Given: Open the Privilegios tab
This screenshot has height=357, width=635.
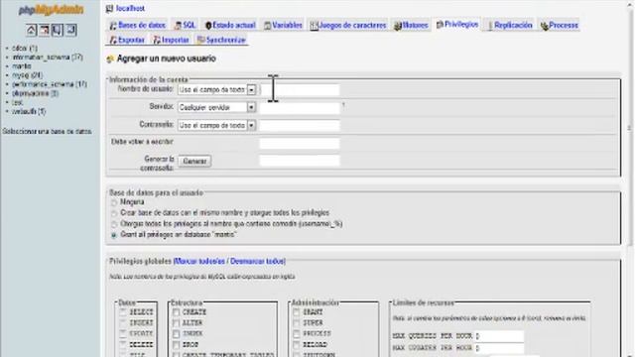Looking at the screenshot, I should pyautogui.click(x=457, y=25).
